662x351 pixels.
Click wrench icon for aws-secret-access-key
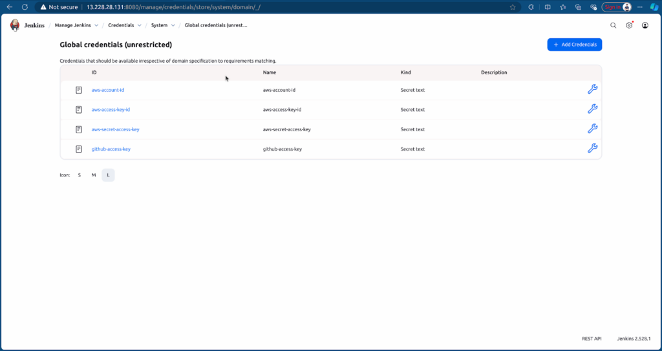pos(592,129)
